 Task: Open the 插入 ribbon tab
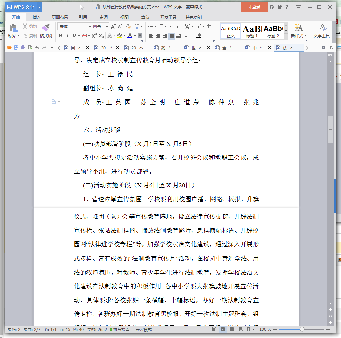click(36, 17)
